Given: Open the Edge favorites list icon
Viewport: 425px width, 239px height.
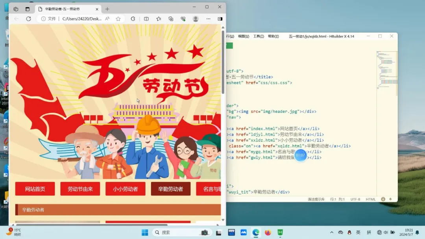Looking at the screenshot, I should pos(159,19).
